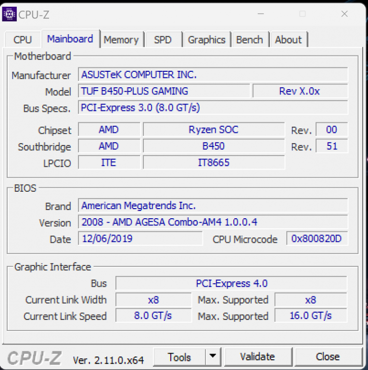Click the Chipset AMD vendor field
Image resolution: width=368 pixels, height=370 pixels.
click(x=109, y=130)
